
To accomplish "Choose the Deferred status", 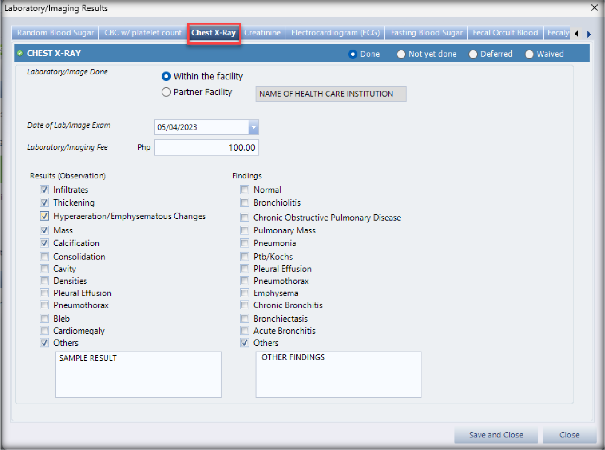I will click(x=473, y=54).
